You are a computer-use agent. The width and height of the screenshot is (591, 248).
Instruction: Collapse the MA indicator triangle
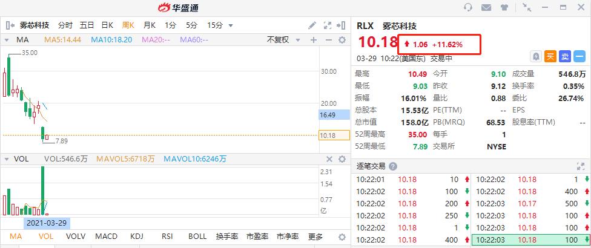click(7, 40)
